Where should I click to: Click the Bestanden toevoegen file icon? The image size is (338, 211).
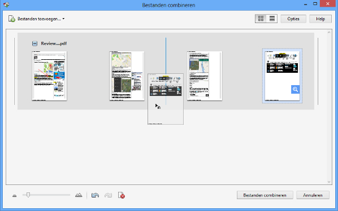point(12,19)
